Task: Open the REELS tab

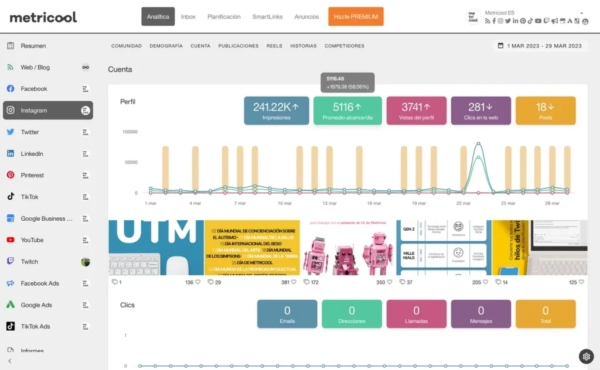Action: click(x=274, y=46)
